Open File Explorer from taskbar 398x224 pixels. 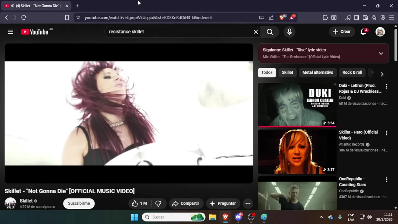click(213, 217)
